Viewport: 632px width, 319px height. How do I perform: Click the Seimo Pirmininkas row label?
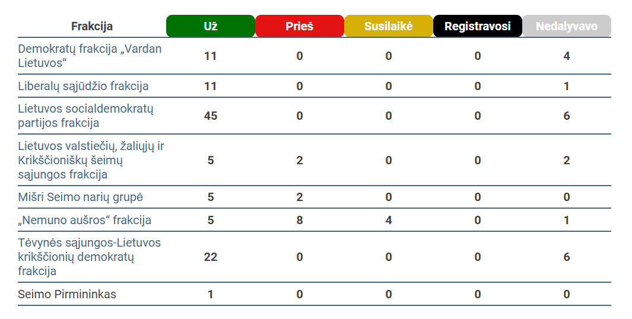[x=67, y=295]
